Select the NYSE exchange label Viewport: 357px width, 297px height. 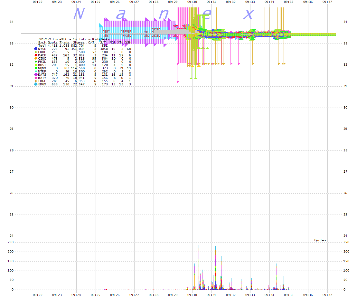pos(42,49)
